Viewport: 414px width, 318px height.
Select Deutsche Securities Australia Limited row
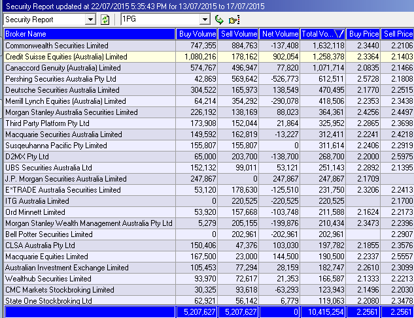pyautogui.click(x=209, y=90)
